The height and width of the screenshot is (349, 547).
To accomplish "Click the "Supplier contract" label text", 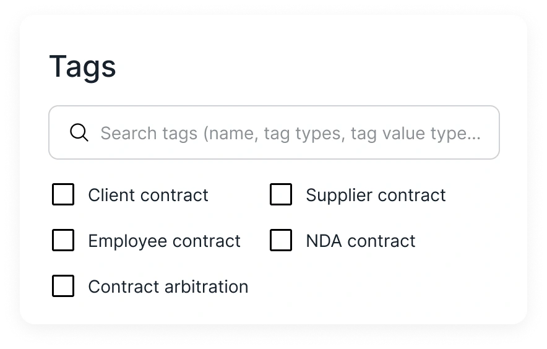I will point(376,195).
